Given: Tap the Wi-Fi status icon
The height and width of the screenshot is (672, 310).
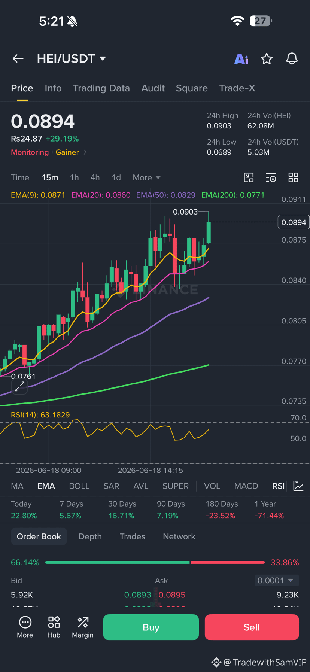Looking at the screenshot, I should pyautogui.click(x=237, y=21).
